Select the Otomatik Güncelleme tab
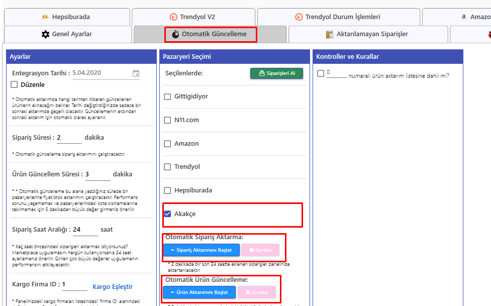Screen dimensions: 491x306 click(210, 34)
